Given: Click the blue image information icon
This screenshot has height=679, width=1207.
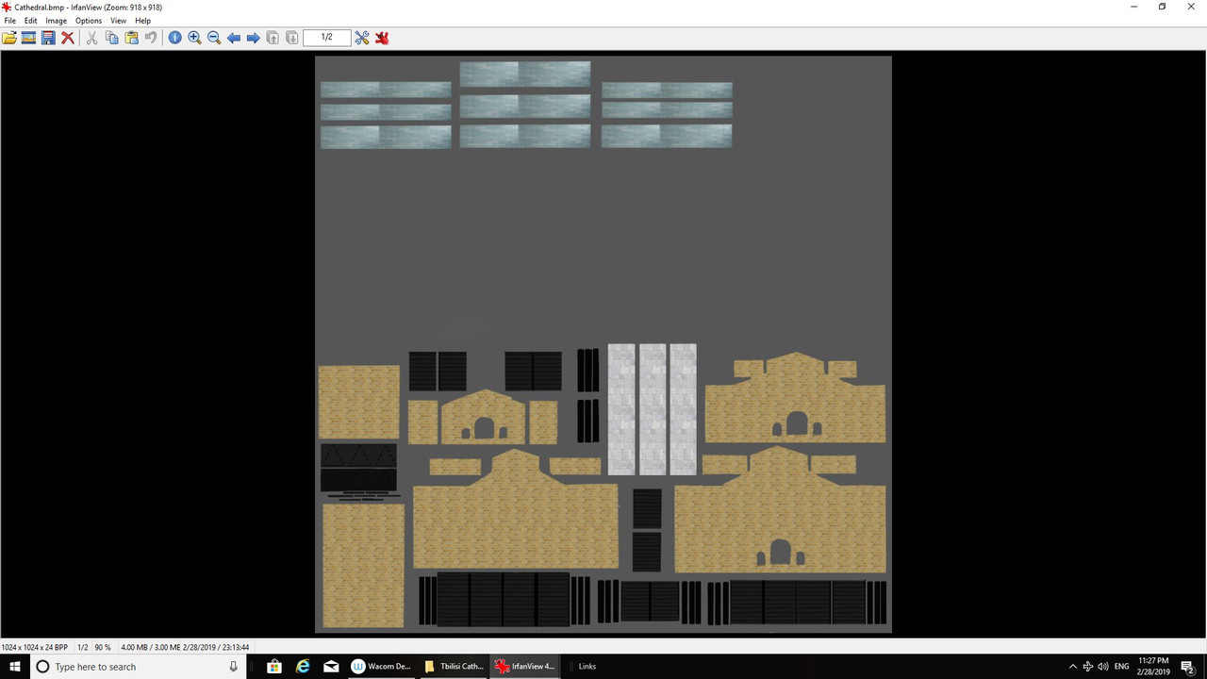Looking at the screenshot, I should pos(174,38).
